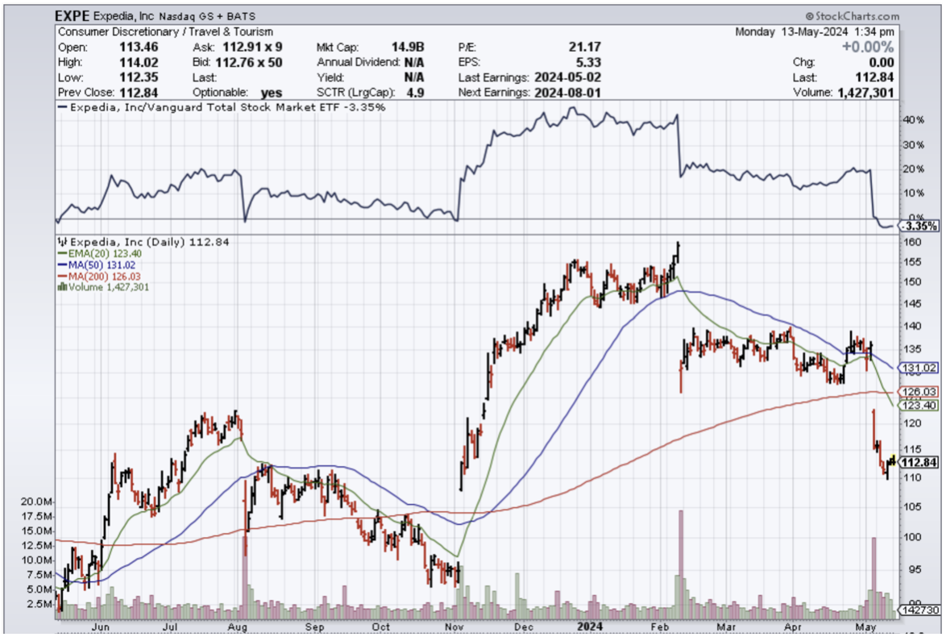
Task: Click the Aug label on the date axis
Action: 238,627
